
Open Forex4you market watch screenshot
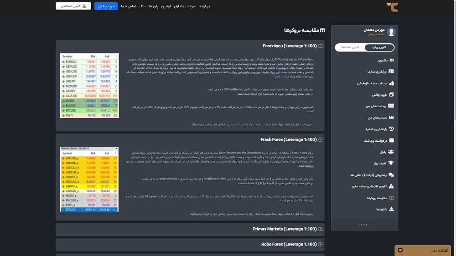coord(89,86)
